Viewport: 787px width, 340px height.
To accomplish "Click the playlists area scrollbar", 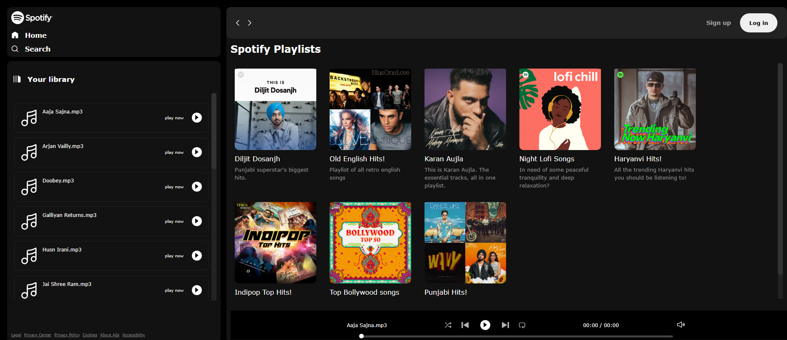I will coord(780,169).
